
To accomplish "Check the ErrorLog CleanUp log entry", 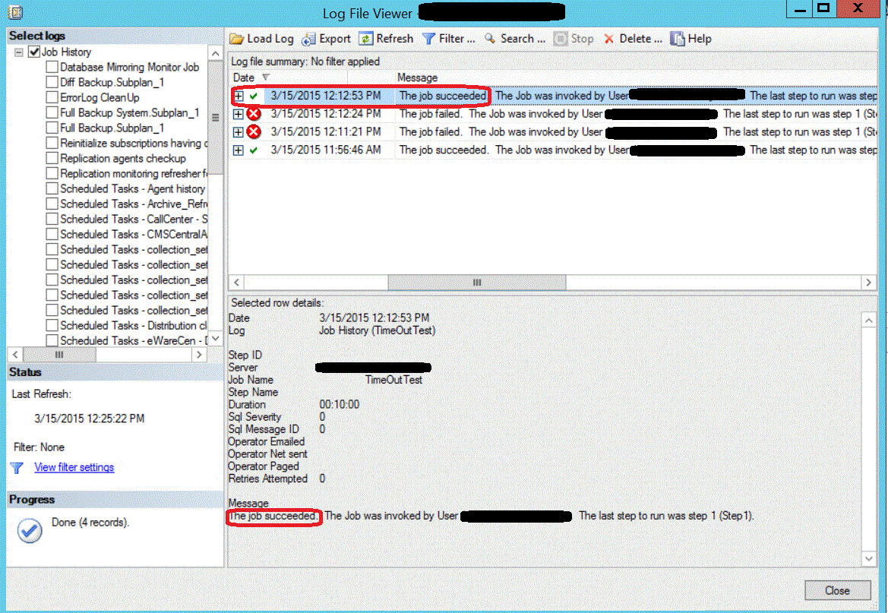I will [x=52, y=97].
